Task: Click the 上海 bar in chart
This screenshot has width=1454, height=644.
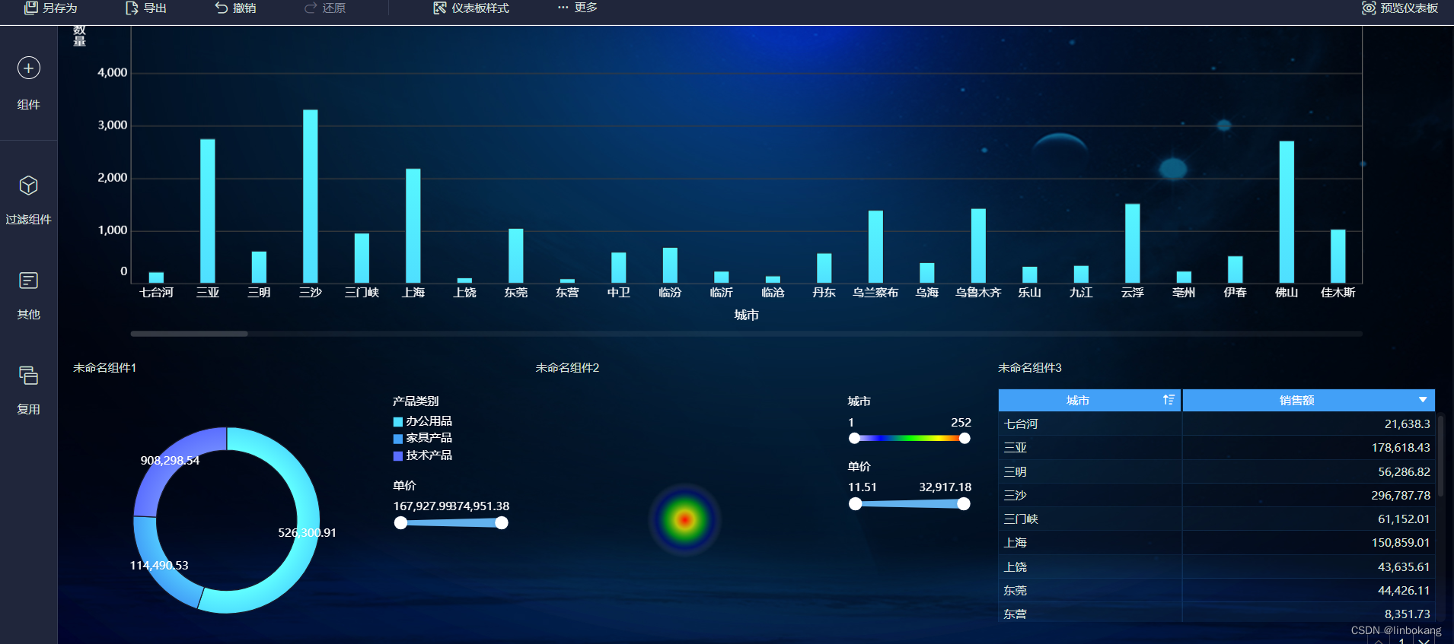Action: point(413,226)
